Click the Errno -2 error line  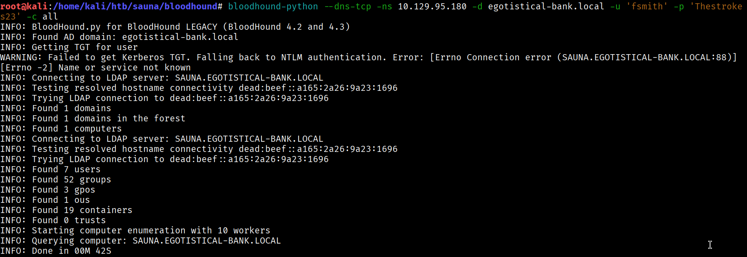95,68
